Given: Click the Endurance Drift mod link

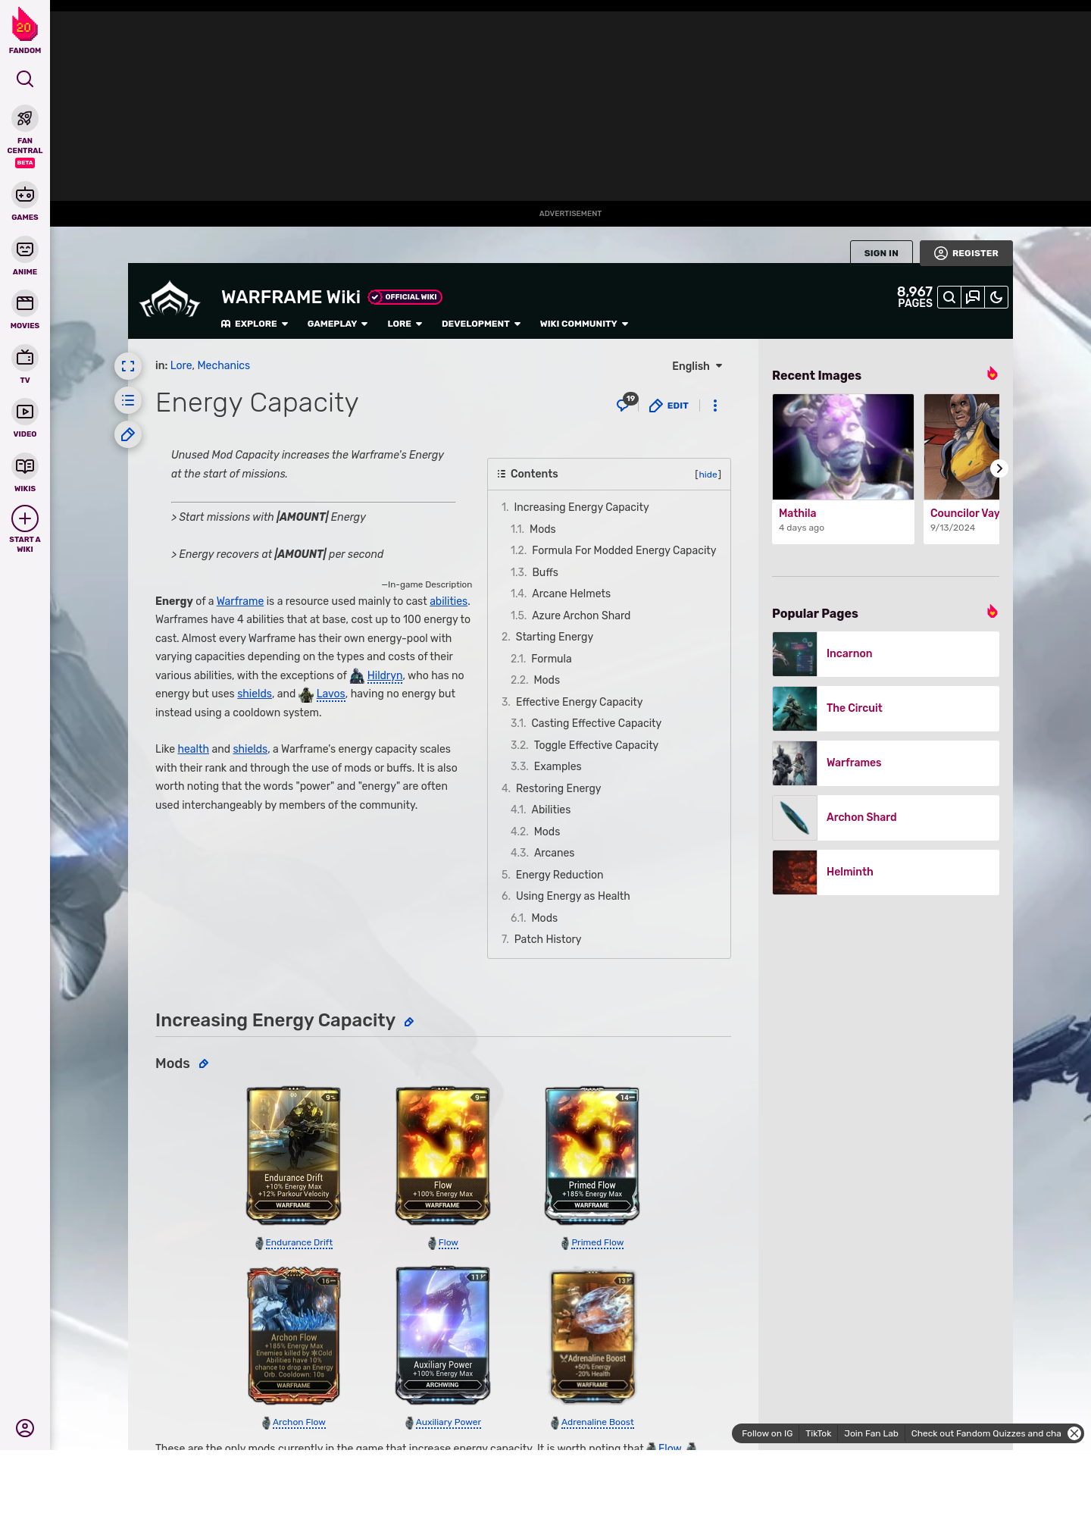Looking at the screenshot, I should (299, 1243).
